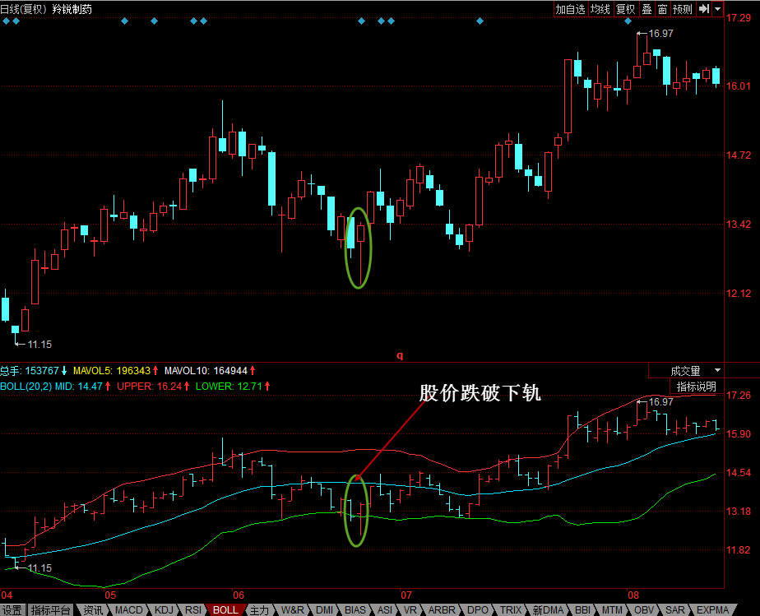Click the 叠 overlay button
The image size is (760, 616).
click(646, 9)
